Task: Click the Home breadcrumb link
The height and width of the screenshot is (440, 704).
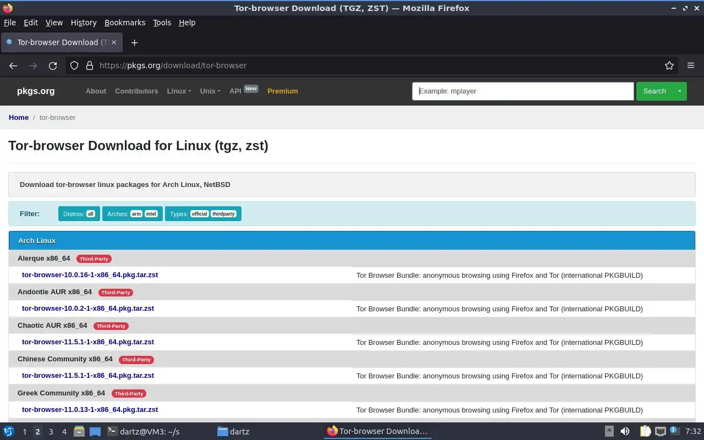Action: pos(19,118)
